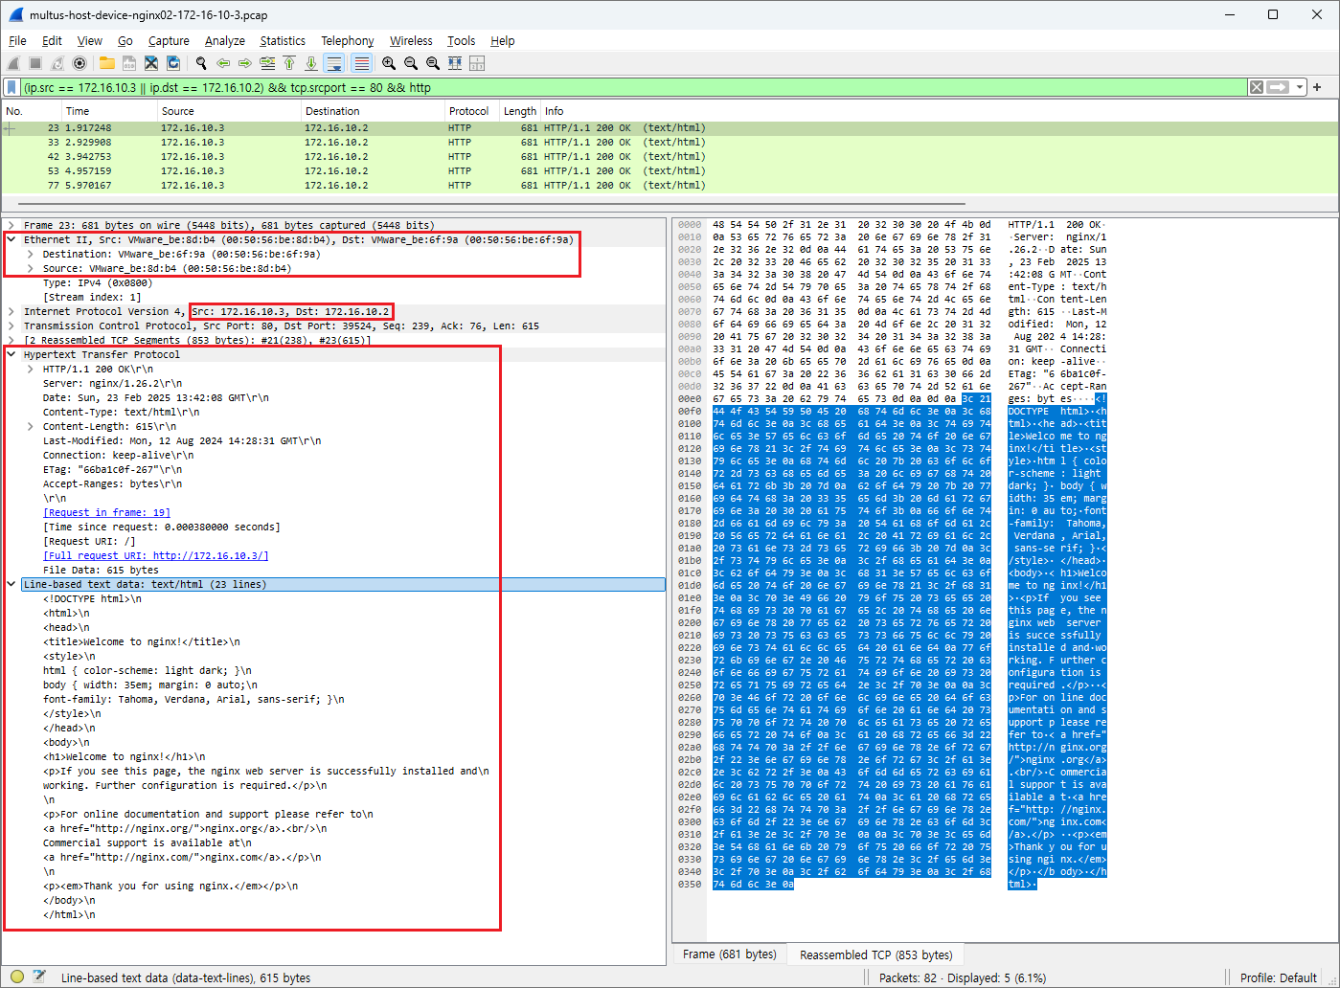The image size is (1340, 988).
Task: Go forward in packet history
Action: pos(245,63)
